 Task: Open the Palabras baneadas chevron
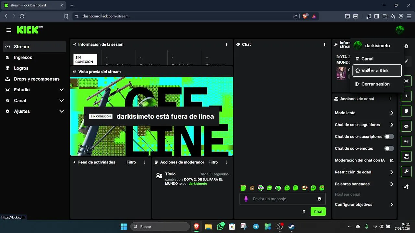[392, 184]
